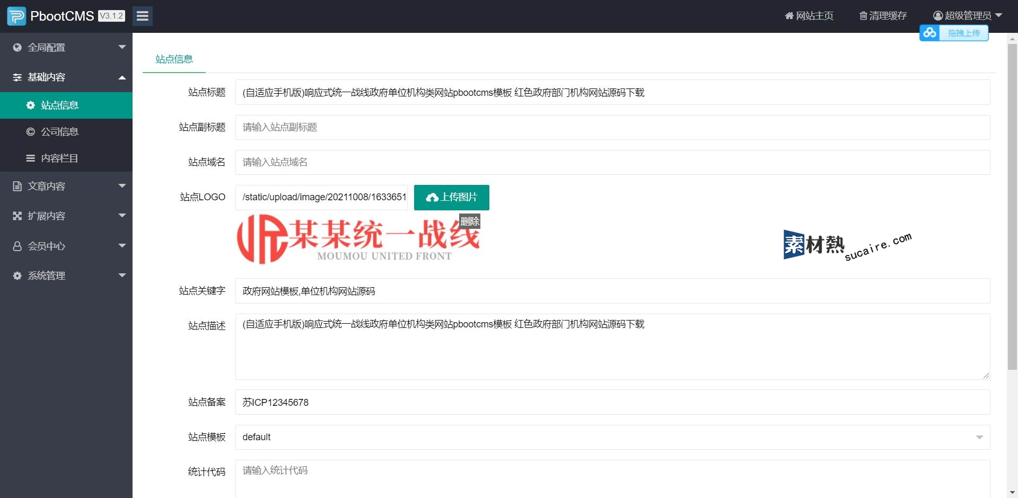This screenshot has width=1018, height=498.
Task: Click the 扩展内容 menu icon
Action: 17,216
